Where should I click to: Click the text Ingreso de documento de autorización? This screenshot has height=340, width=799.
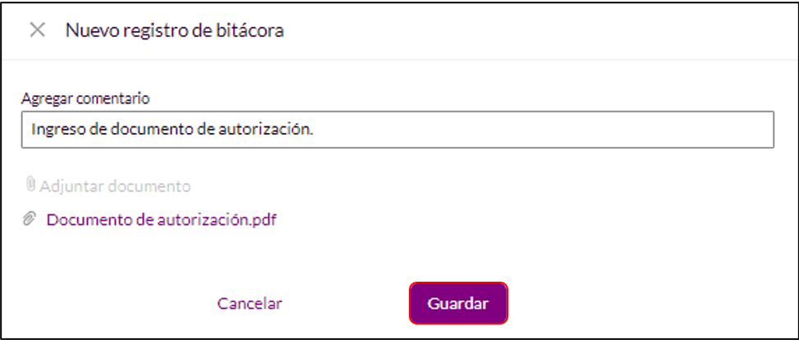point(172,130)
